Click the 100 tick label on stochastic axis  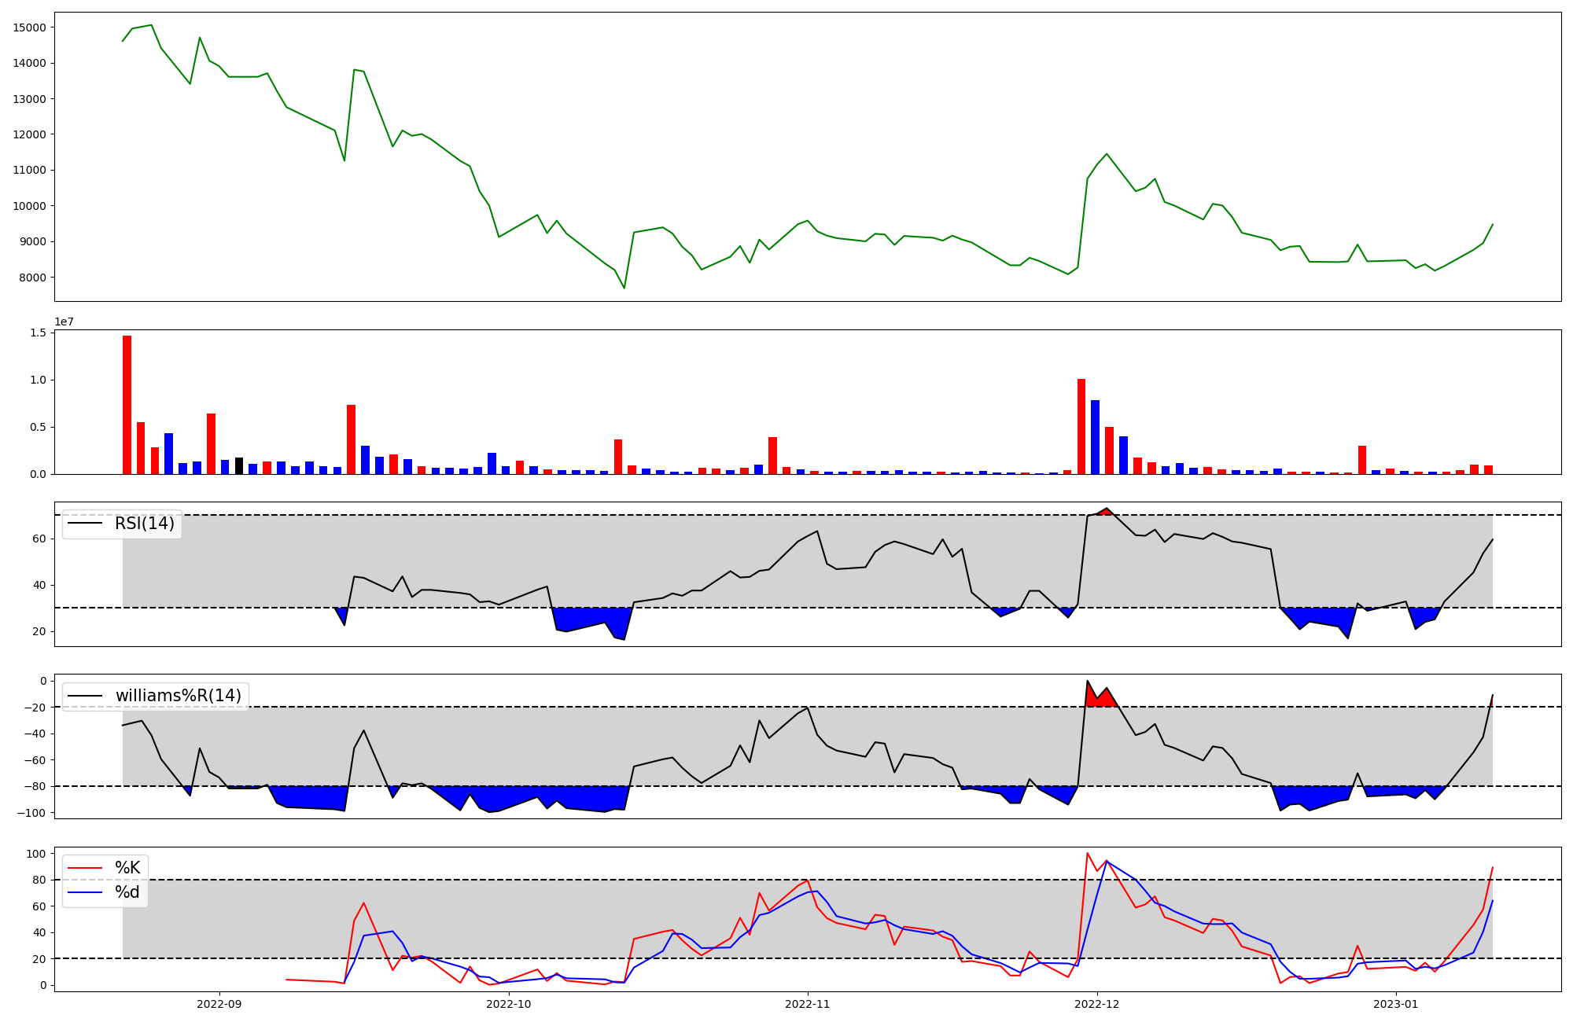coord(36,854)
